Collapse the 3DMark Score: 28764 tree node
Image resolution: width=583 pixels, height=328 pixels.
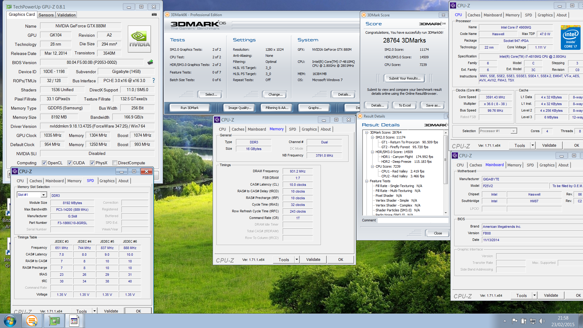click(367, 132)
